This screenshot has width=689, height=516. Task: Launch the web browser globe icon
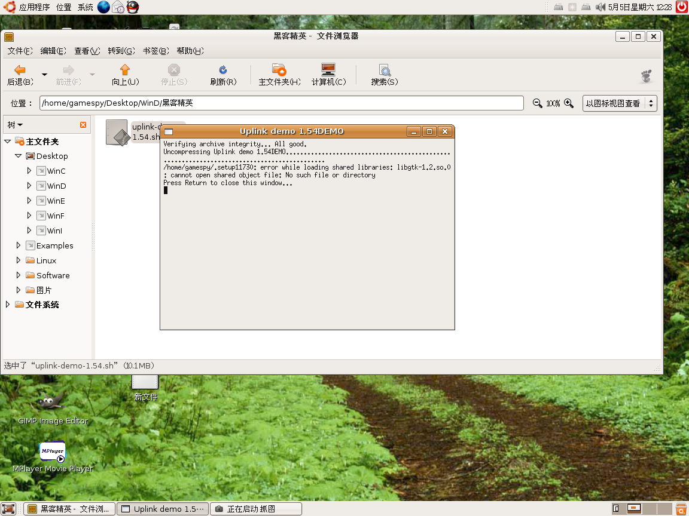[103, 7]
